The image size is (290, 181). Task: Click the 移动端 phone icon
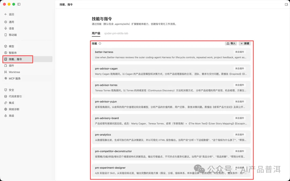pyautogui.click(x=6, y=35)
